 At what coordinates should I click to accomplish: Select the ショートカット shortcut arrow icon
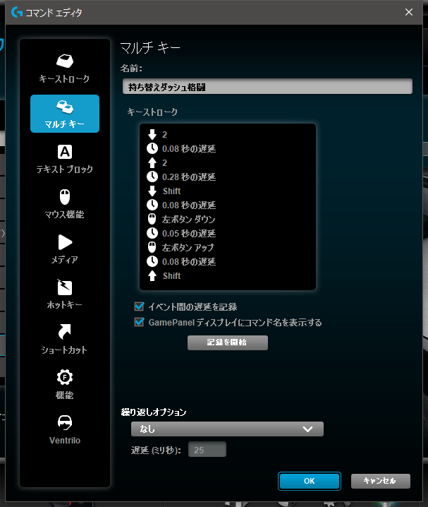(x=64, y=332)
